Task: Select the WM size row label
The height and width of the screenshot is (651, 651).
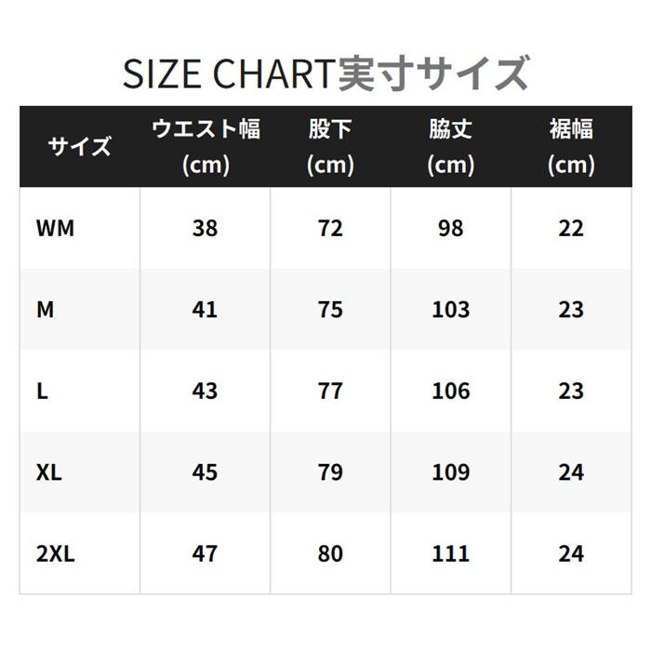Action: pos(55,228)
